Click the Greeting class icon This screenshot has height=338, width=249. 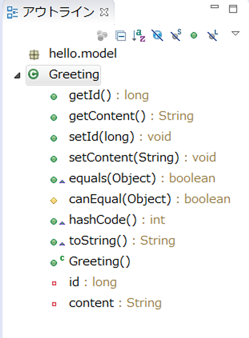pyautogui.click(x=34, y=74)
